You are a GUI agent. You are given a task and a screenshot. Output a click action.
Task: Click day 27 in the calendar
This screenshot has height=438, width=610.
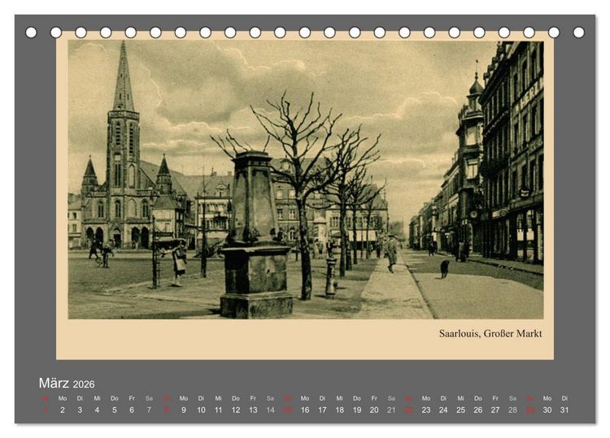coord(495,410)
